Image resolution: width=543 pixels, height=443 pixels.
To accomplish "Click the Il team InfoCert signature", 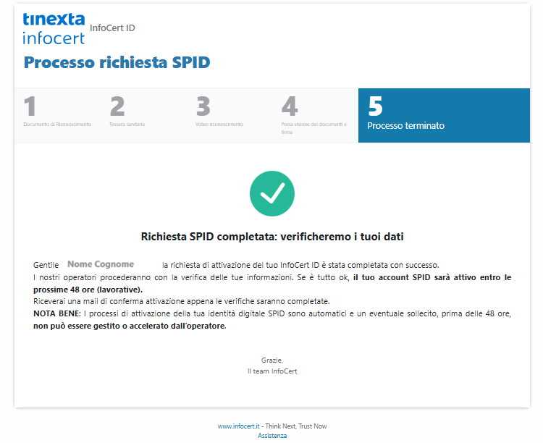I will point(272,371).
